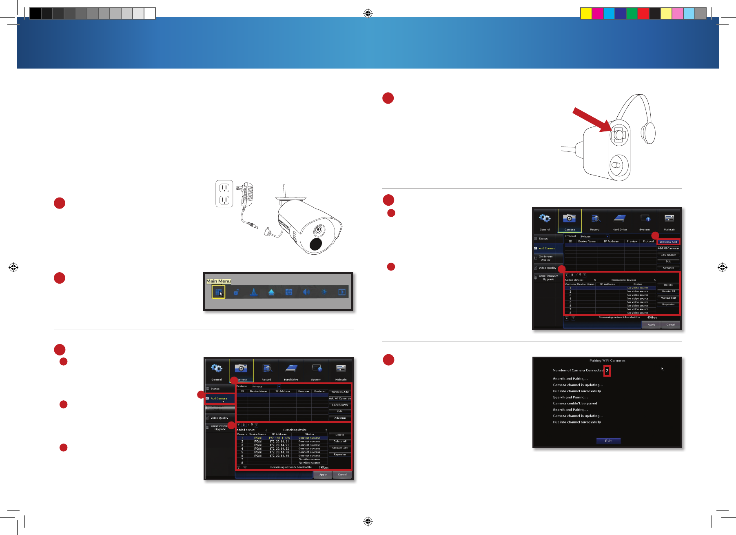
Task: Click LAN Search in zero-added-device window
Action: click(x=668, y=255)
